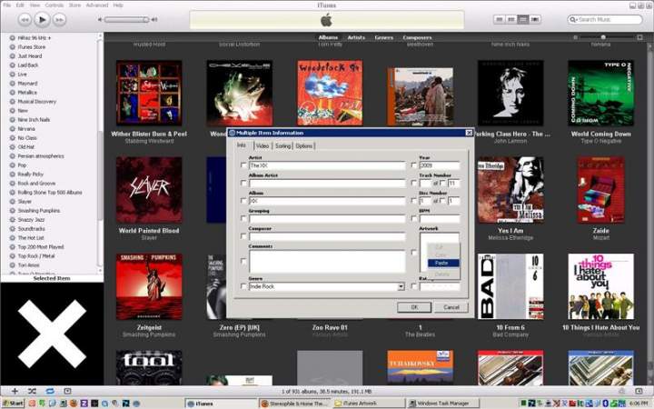Open the Controls menu

coord(54,5)
